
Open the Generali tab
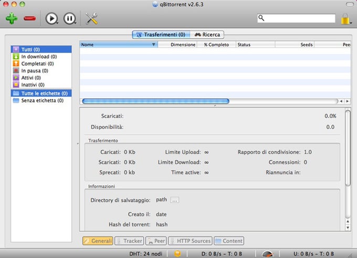(x=98, y=241)
